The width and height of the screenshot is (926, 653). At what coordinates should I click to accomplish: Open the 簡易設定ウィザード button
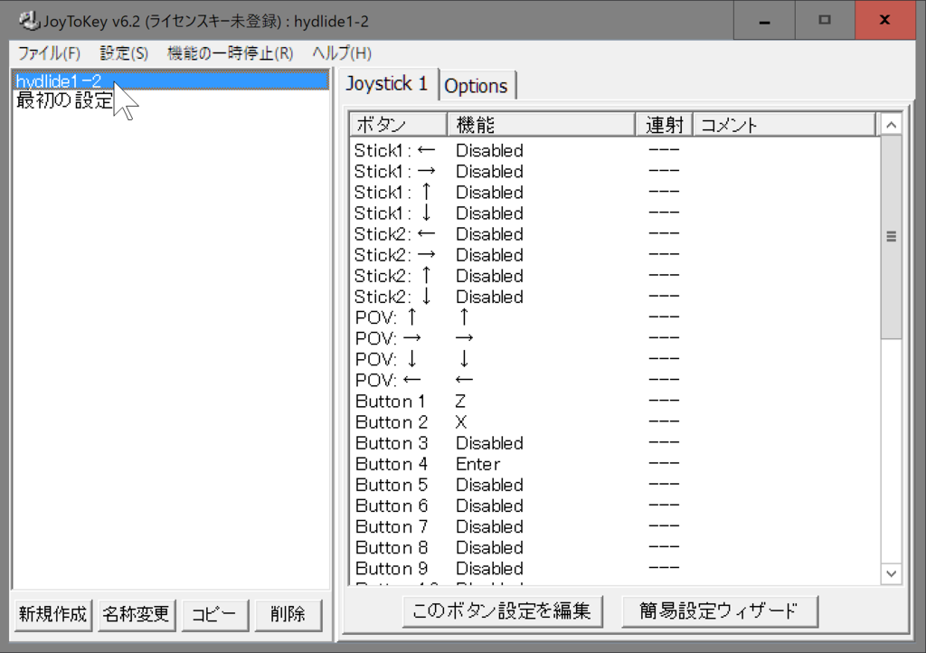coord(719,610)
